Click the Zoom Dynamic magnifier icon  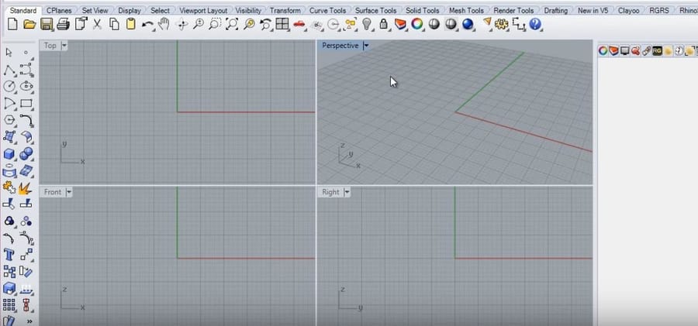(x=198, y=24)
